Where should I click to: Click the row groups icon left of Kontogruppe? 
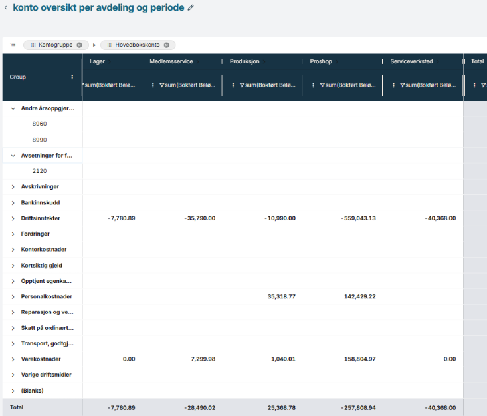click(x=13, y=45)
